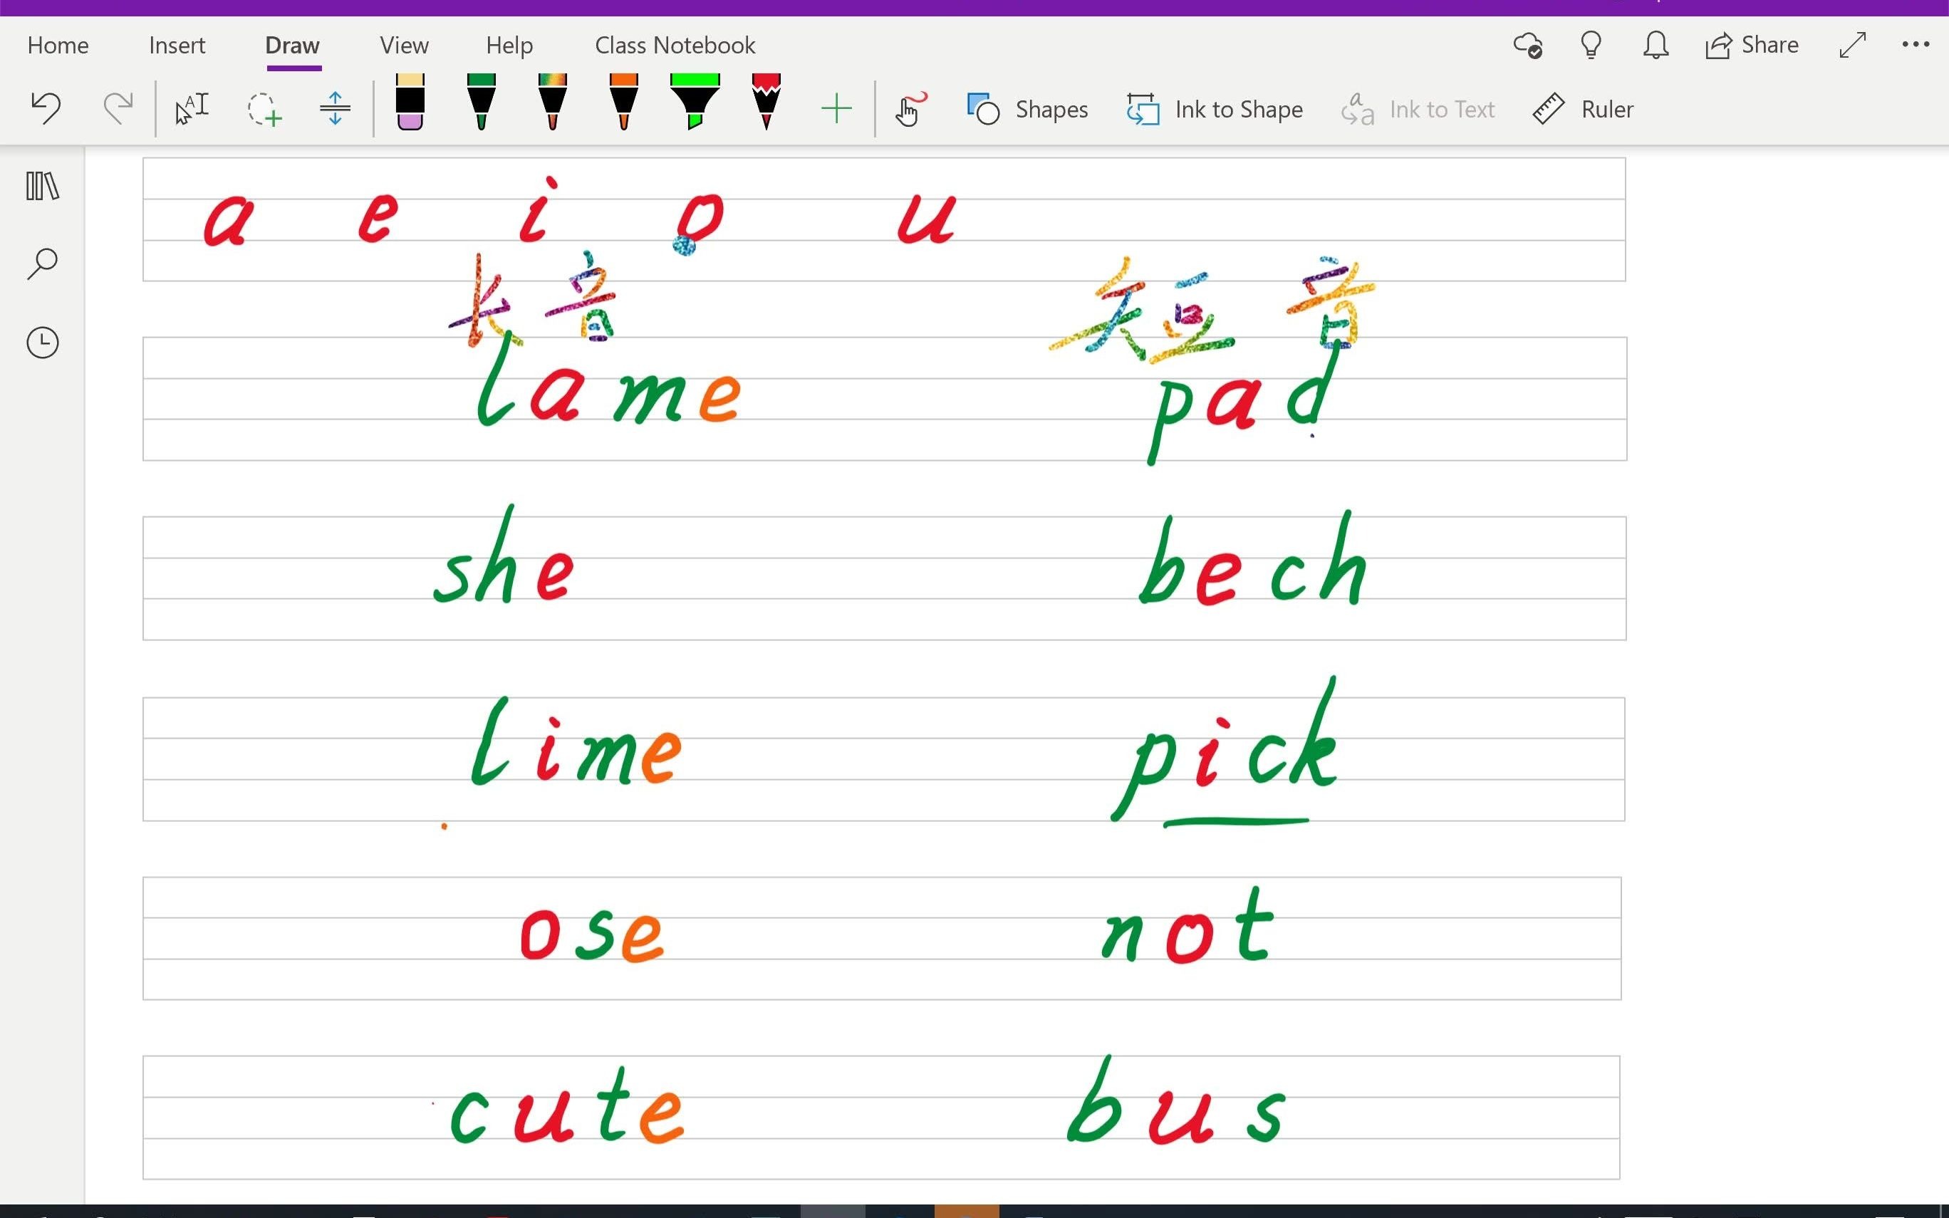Open the Draw menu tab
Screen dimensions: 1949x1218
tap(291, 45)
